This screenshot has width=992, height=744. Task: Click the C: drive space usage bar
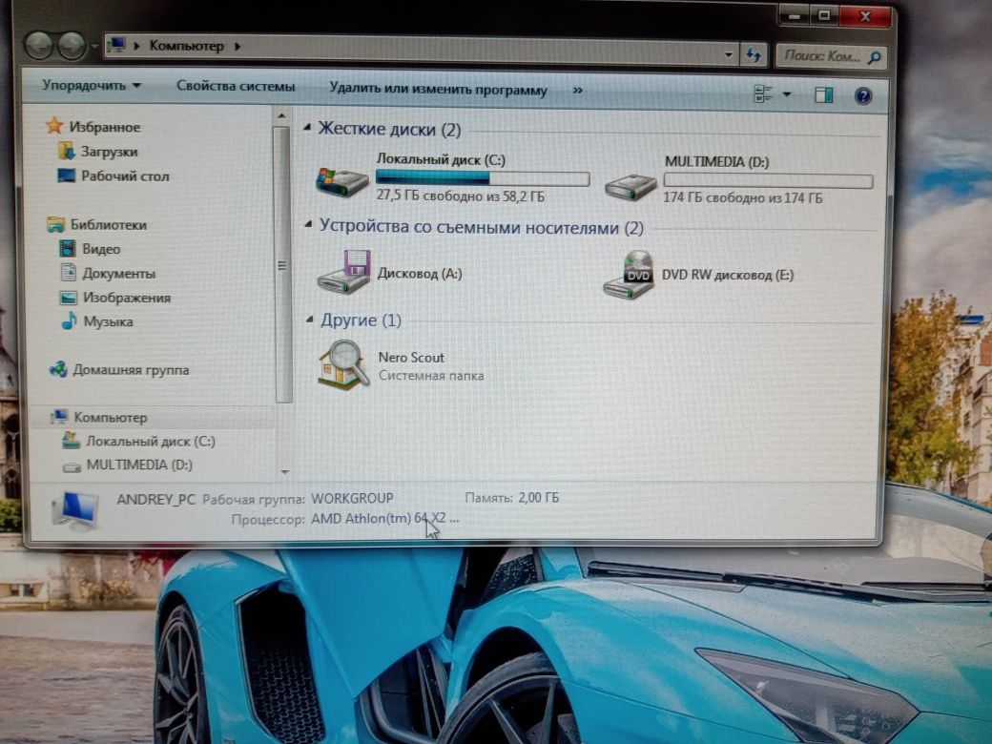coord(483,177)
